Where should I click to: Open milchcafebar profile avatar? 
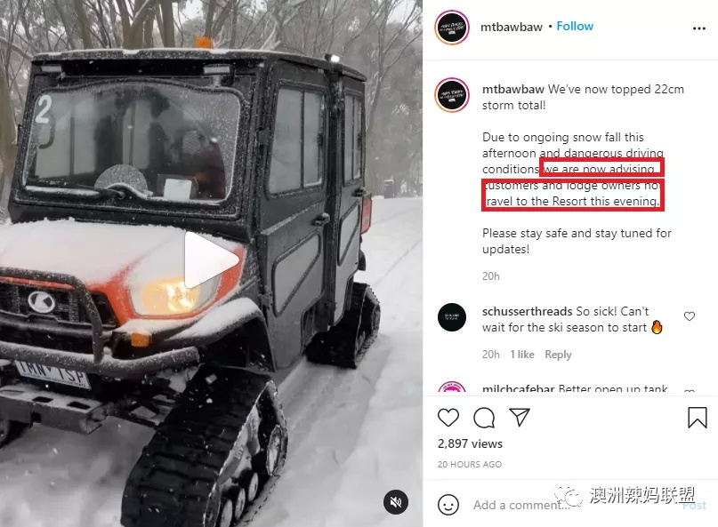(x=452, y=389)
